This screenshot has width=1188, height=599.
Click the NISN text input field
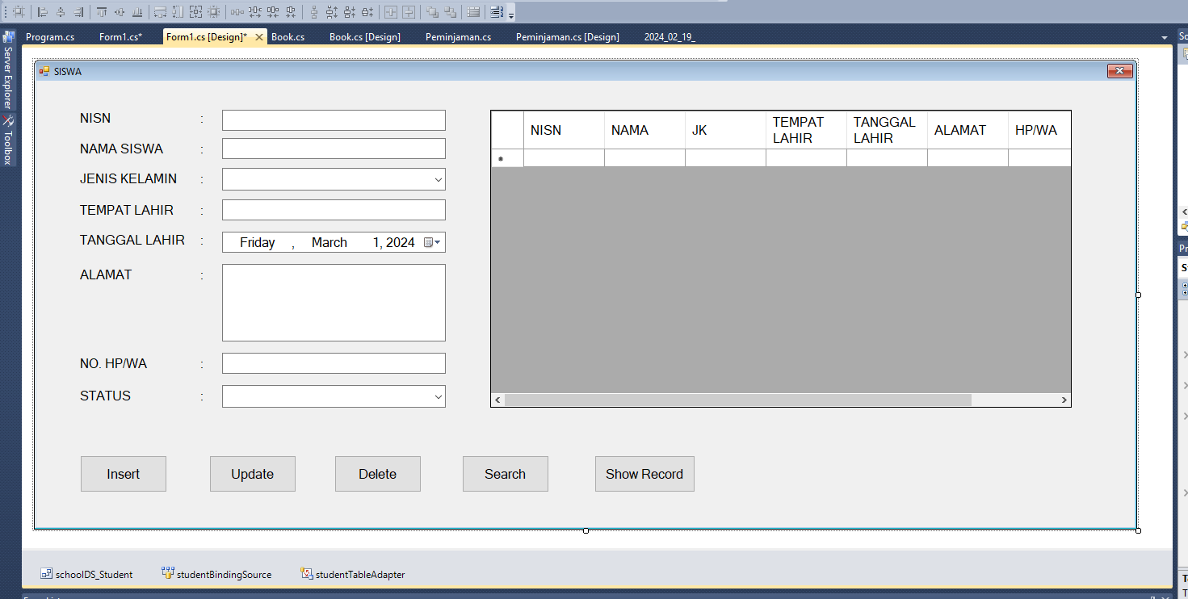(x=334, y=120)
